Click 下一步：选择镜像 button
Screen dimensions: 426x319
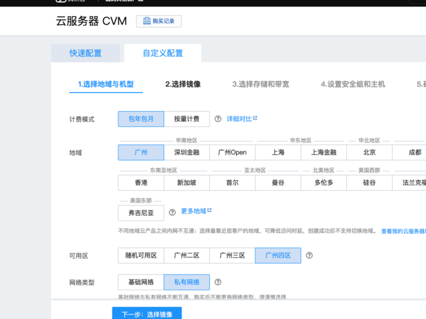tap(147, 314)
